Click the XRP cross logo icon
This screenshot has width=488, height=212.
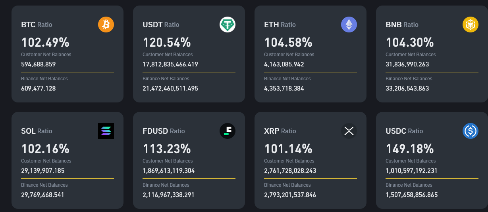click(349, 131)
